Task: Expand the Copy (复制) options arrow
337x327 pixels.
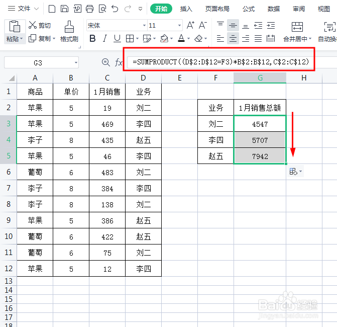Action: click(x=54, y=39)
